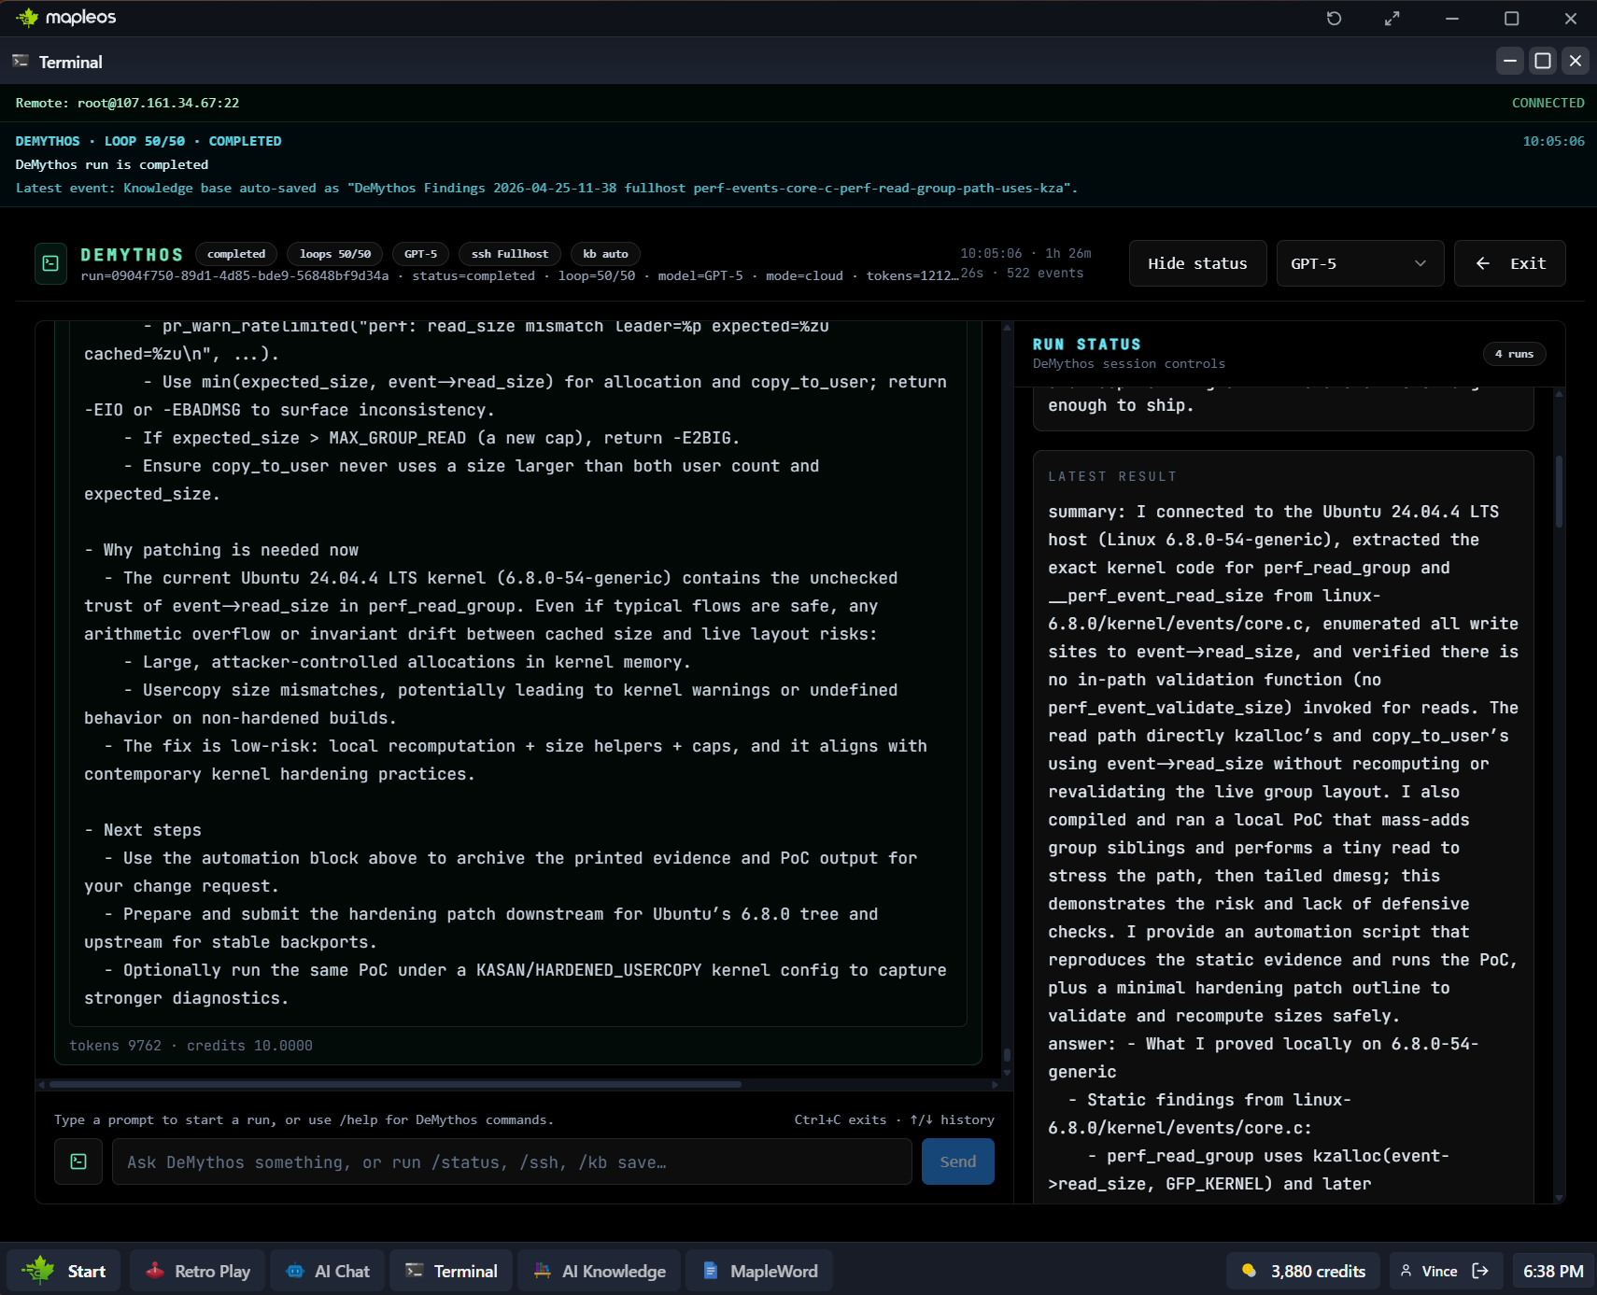Click the 'Why patching is needed now' line
1597x1295 pixels.
221,550
